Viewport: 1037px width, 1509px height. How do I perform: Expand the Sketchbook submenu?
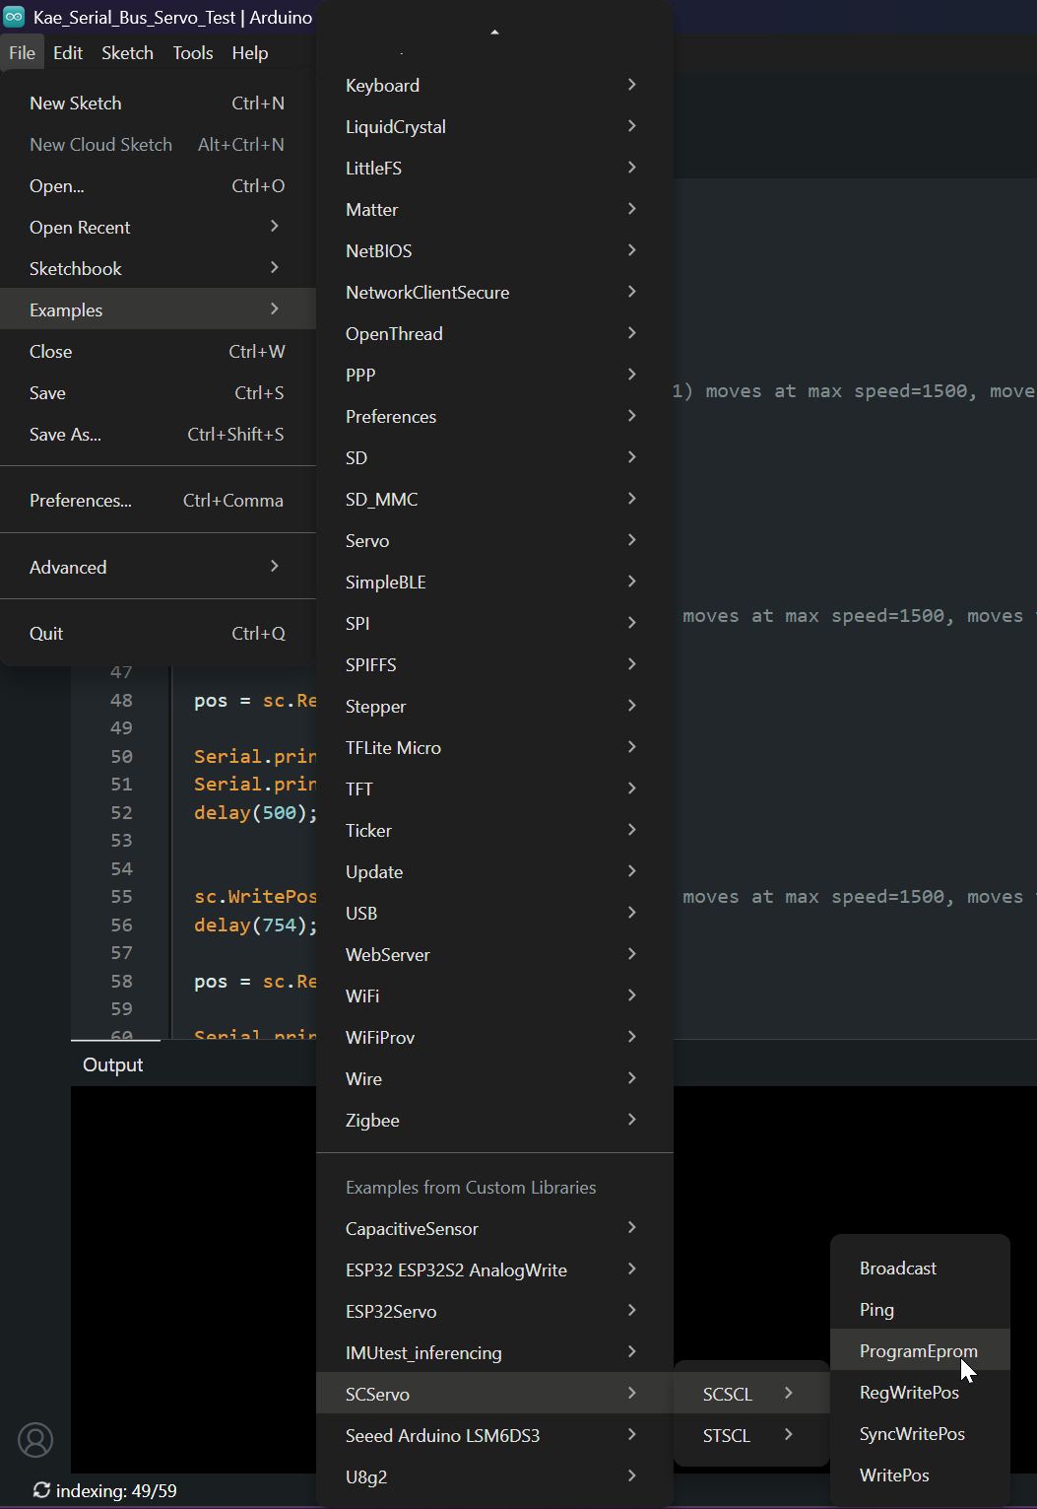[158, 269]
